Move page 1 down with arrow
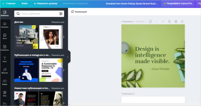 [x=163, y=21]
